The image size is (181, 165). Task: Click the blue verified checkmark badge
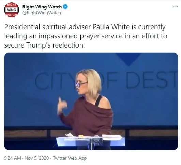tap(65, 7)
